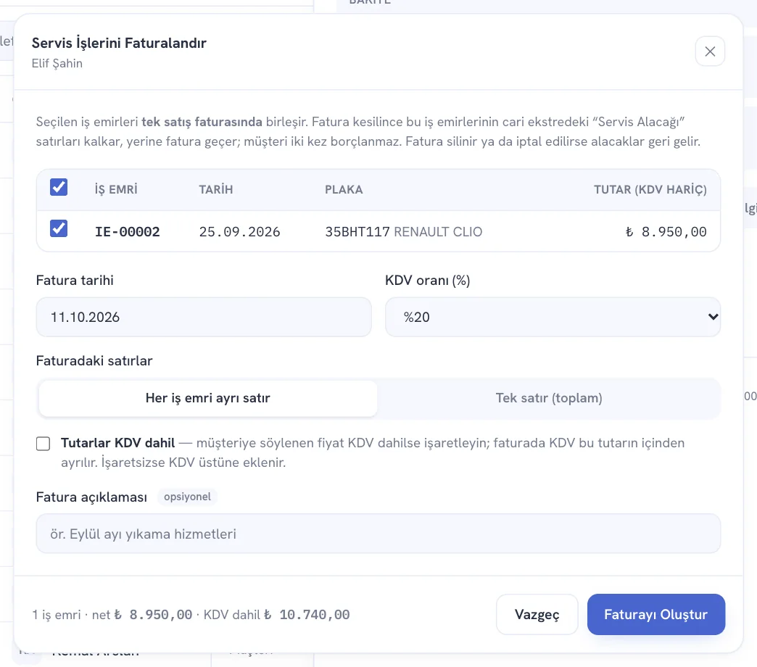The height and width of the screenshot is (667, 757).
Task: Click the ₺ 8.950,00 amount in the IE-00002 row
Action: pyautogui.click(x=666, y=232)
